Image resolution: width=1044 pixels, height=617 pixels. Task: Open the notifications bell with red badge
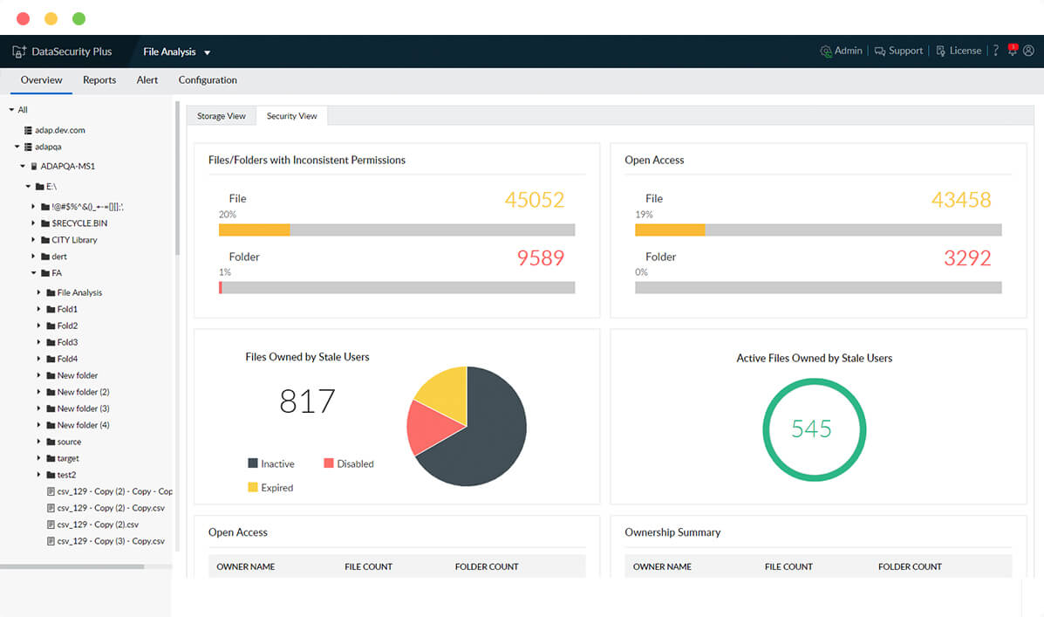point(1012,51)
